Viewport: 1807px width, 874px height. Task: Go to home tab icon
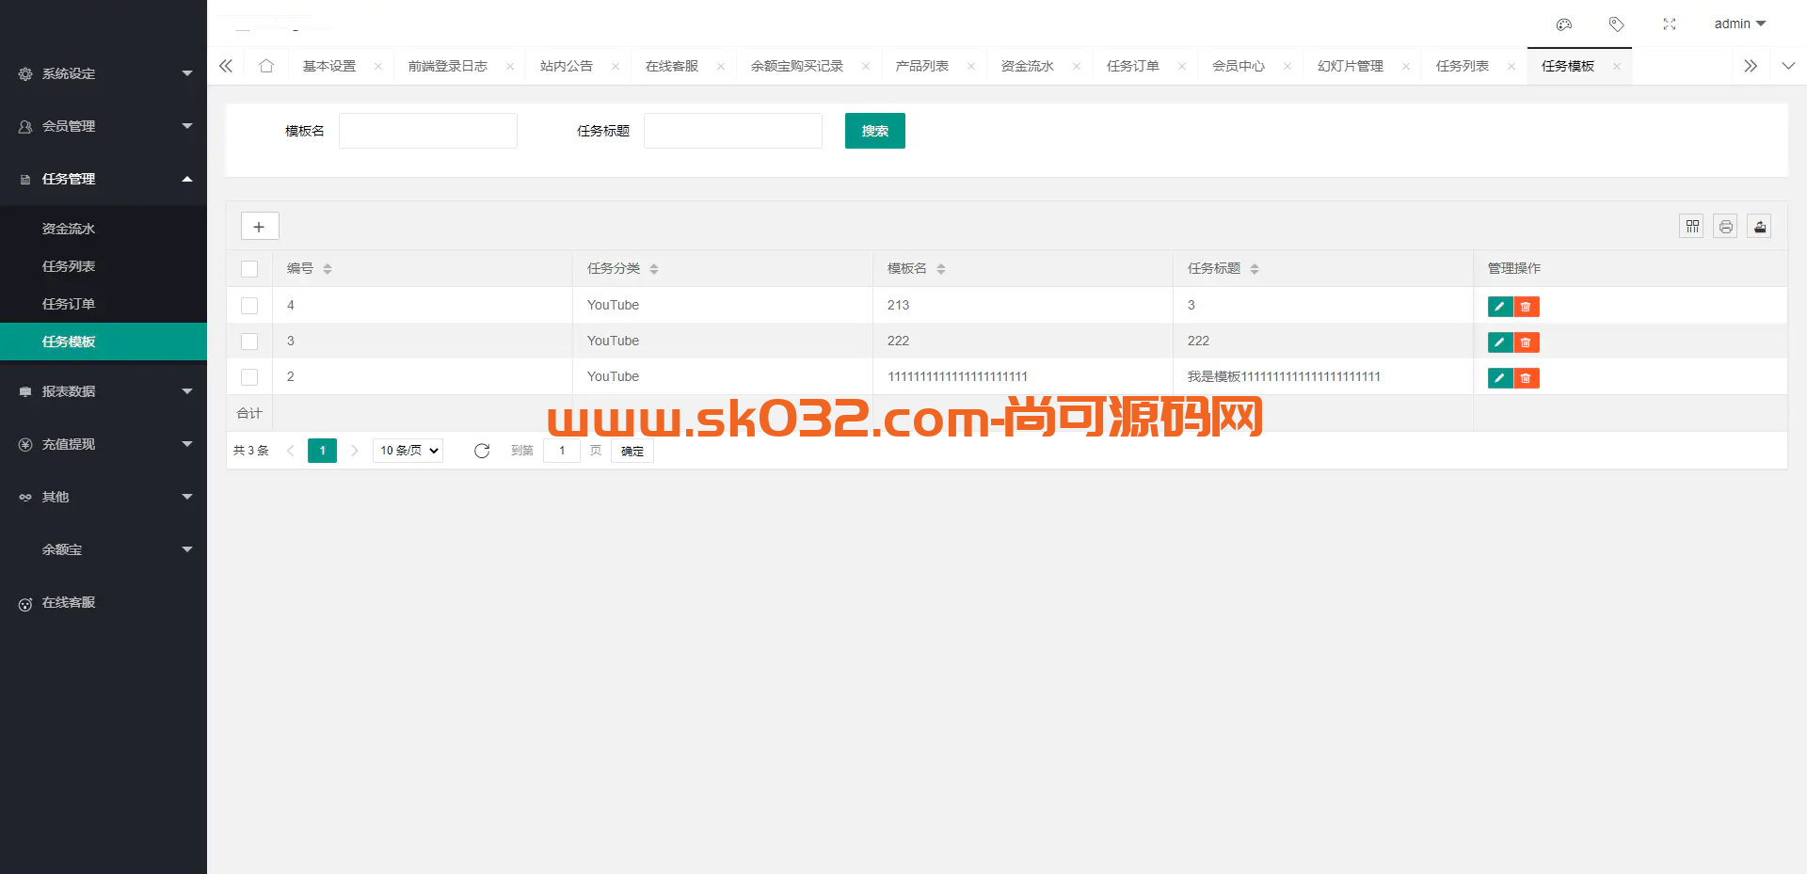point(266,66)
